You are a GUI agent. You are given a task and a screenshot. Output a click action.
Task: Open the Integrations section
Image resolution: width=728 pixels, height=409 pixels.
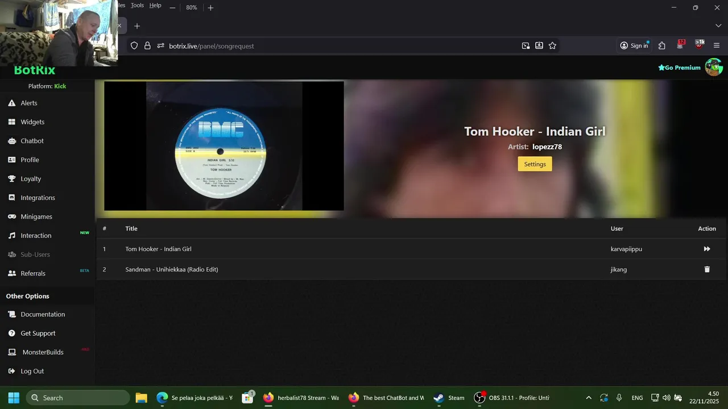coord(38,198)
